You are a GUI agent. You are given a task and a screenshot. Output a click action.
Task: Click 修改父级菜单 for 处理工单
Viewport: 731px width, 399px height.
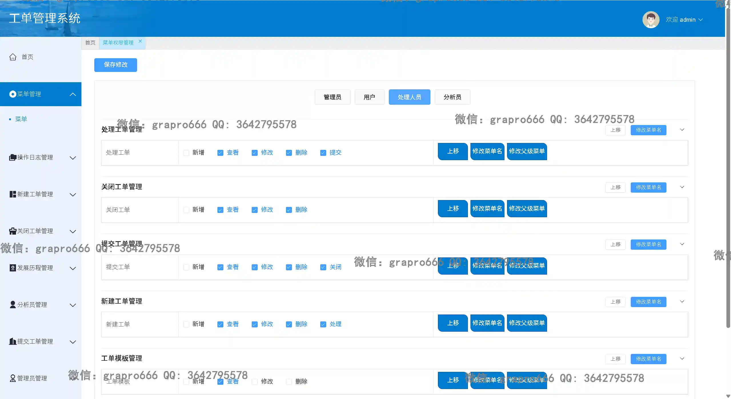pos(526,151)
